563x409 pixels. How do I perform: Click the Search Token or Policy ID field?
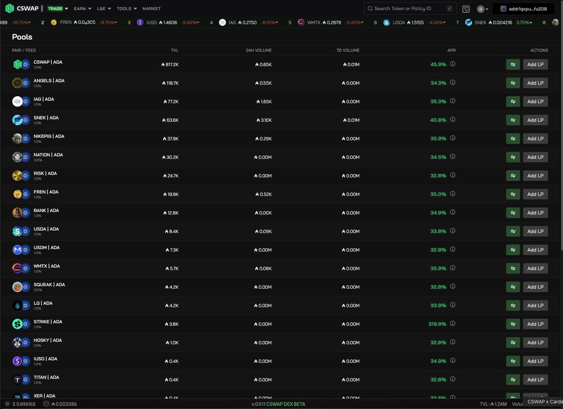pos(410,8)
